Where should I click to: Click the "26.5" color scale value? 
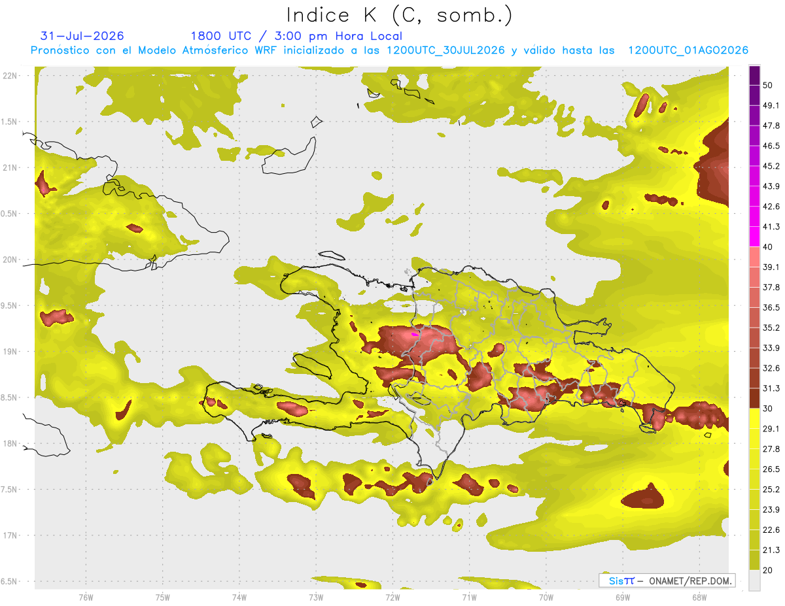771,469
